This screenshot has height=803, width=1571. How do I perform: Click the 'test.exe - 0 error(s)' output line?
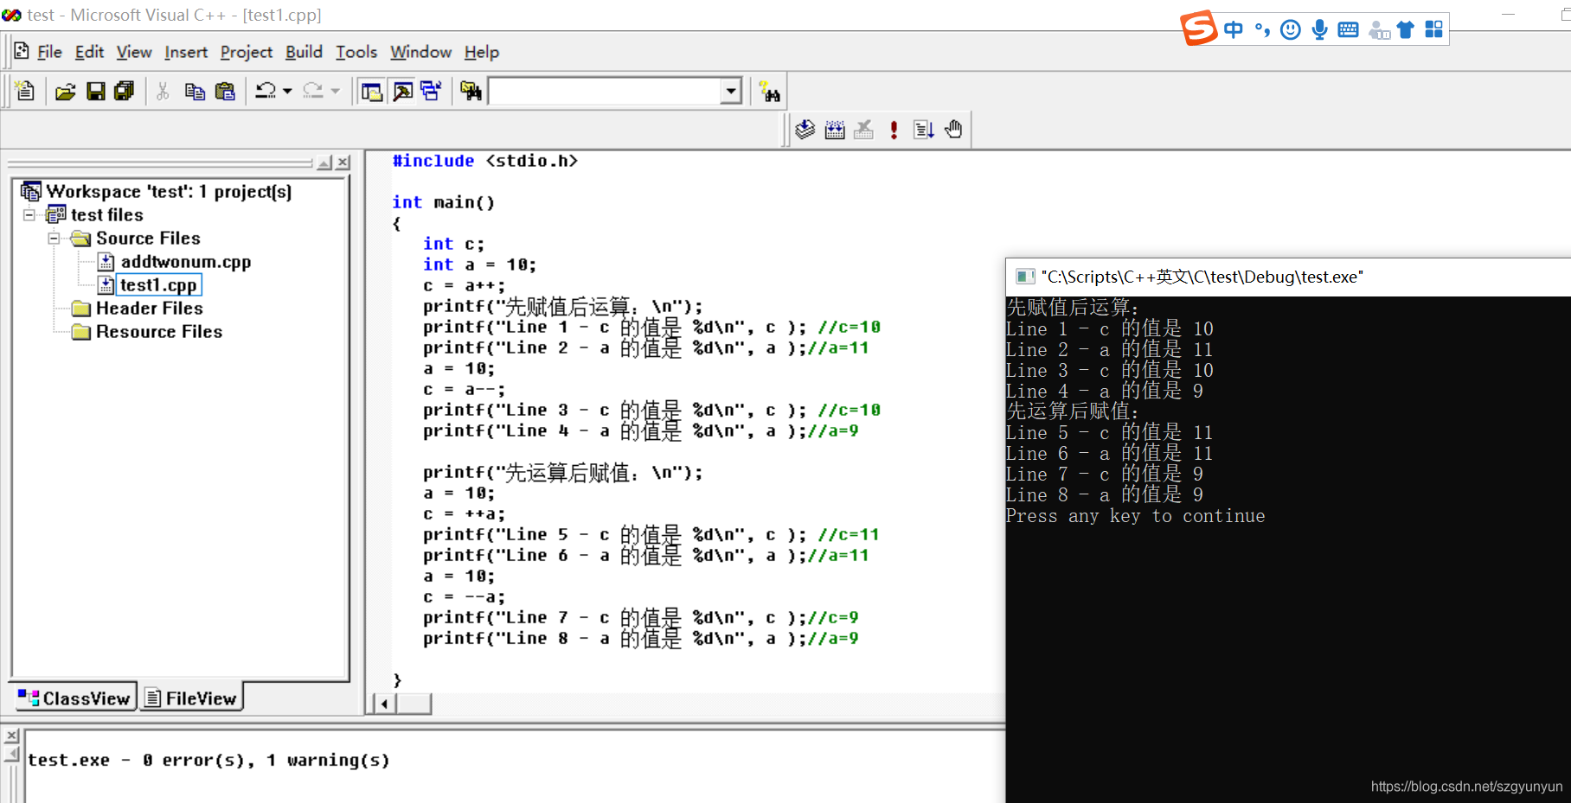(208, 761)
